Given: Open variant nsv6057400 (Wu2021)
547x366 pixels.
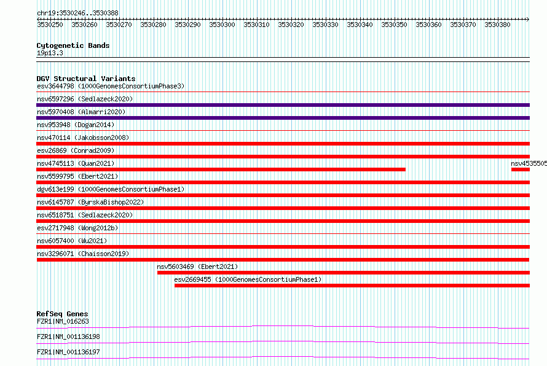Looking at the screenshot, I should [x=72, y=241].
